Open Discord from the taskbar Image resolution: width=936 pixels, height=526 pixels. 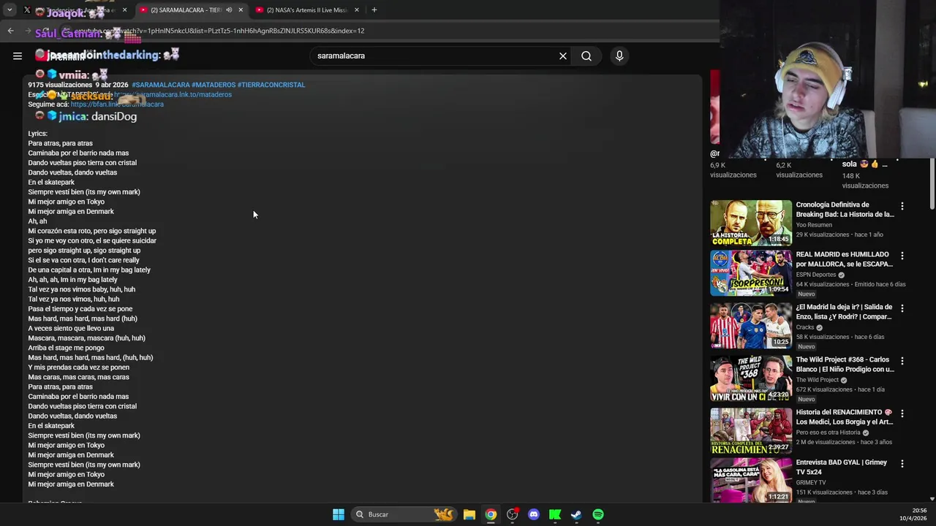[534, 514]
